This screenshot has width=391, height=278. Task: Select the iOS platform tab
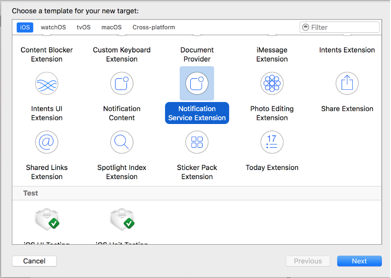click(25, 27)
